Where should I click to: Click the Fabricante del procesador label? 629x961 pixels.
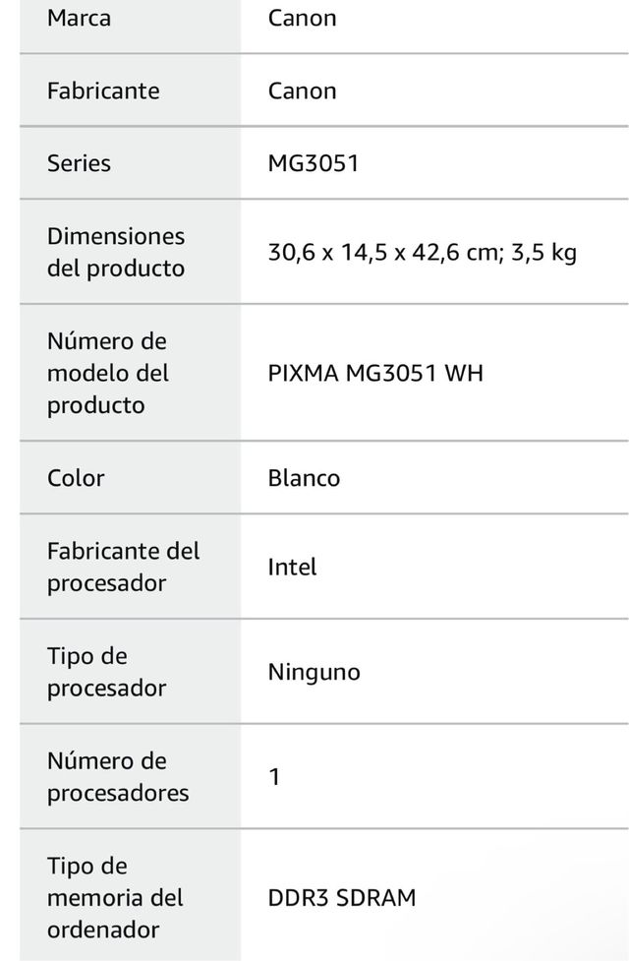[x=123, y=567]
